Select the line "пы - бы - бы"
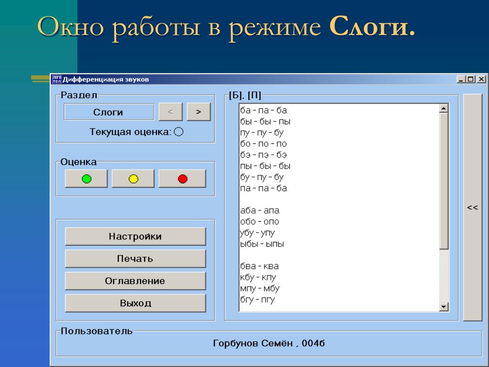This screenshot has height=367, width=489. [265, 166]
